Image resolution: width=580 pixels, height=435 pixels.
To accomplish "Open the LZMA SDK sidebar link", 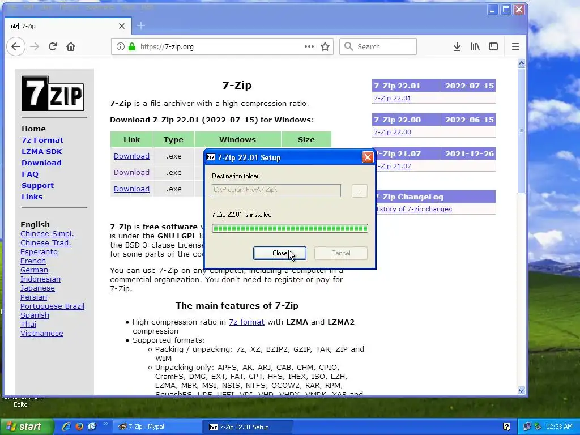I will pyautogui.click(x=42, y=152).
